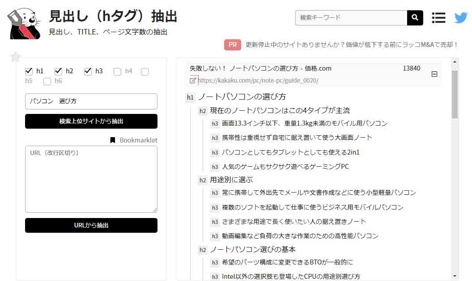Viewport: 472px width, 281px height.
Task: Click the keyword field containing パソコン 選び方
Action: [x=91, y=101]
